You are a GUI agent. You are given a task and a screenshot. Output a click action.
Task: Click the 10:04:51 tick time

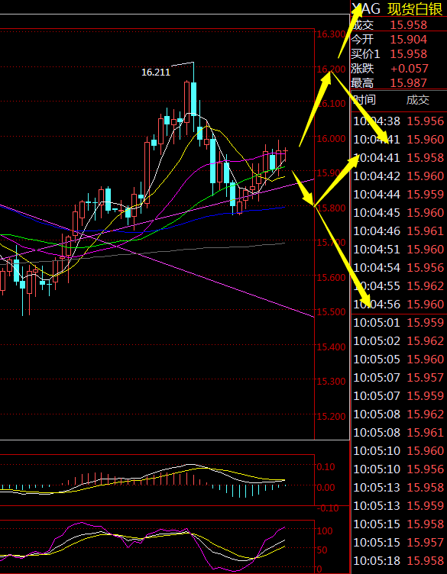point(377,250)
